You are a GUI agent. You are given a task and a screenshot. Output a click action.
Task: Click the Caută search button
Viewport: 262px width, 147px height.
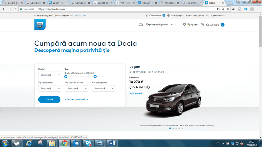pos(49,99)
